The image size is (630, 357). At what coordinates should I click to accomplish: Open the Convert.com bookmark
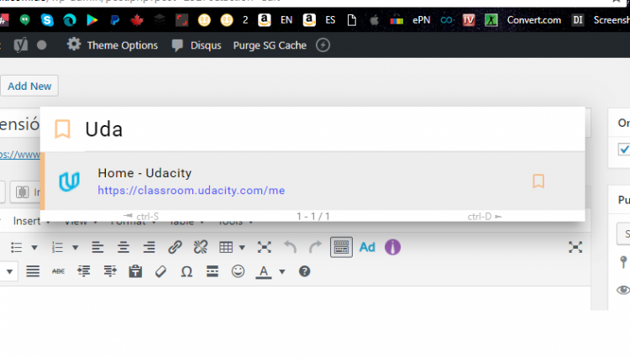(x=522, y=19)
